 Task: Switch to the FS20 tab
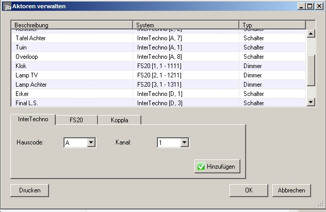coord(76,120)
